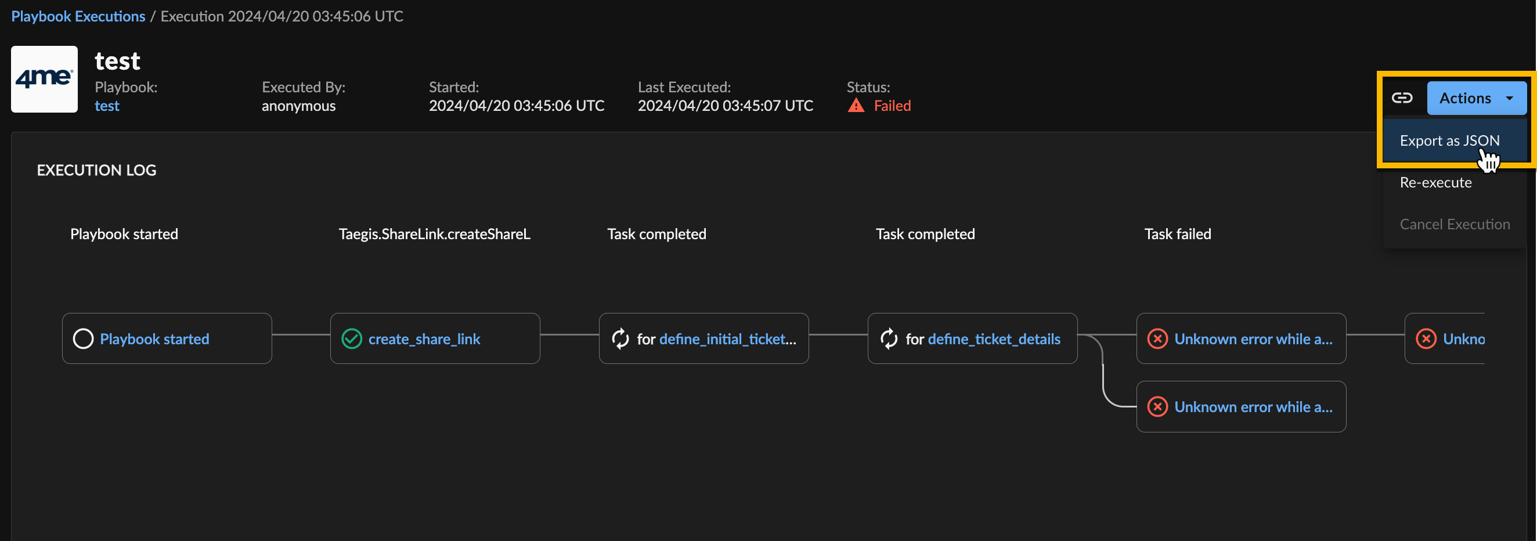Screen dimensions: 1537x541
Task: Click Last Executed 03:45:07 UTC value
Action: click(726, 106)
